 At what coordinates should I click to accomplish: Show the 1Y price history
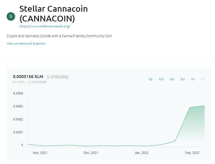click(x=193, y=79)
